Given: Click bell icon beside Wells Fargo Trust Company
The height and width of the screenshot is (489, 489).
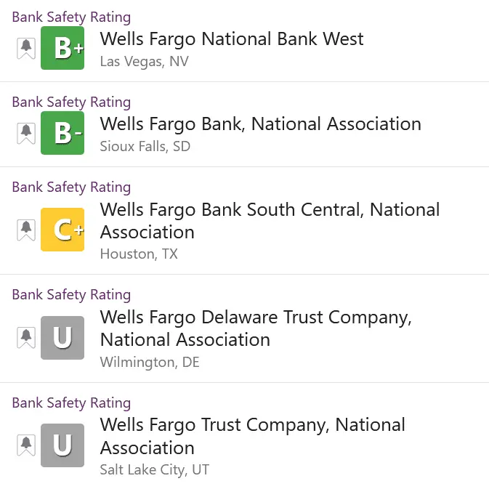Looking at the screenshot, I should pyautogui.click(x=26, y=445).
